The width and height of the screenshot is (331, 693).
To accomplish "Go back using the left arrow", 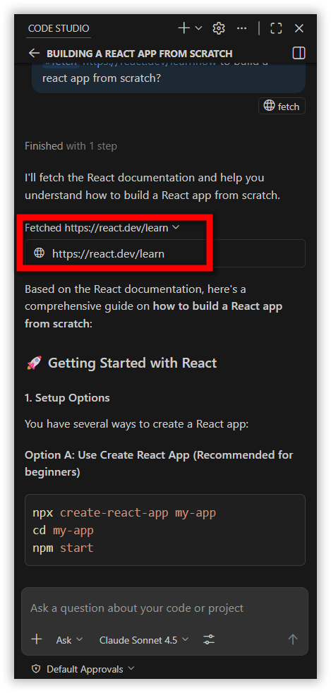I will pyautogui.click(x=34, y=54).
